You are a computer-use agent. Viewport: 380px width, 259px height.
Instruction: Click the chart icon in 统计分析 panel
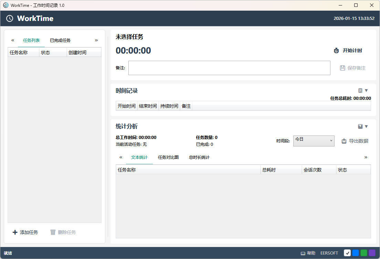tap(360, 127)
